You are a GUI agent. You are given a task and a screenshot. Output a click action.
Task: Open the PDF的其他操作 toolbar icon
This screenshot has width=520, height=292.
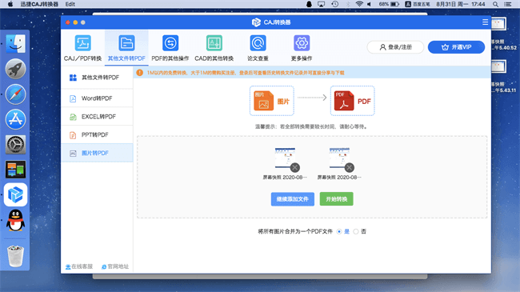point(170,43)
